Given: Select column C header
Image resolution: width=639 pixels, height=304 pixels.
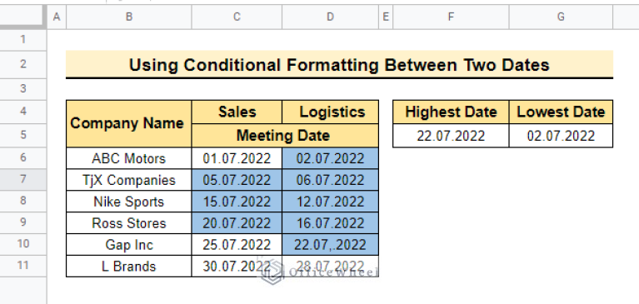Looking at the screenshot, I should (237, 17).
